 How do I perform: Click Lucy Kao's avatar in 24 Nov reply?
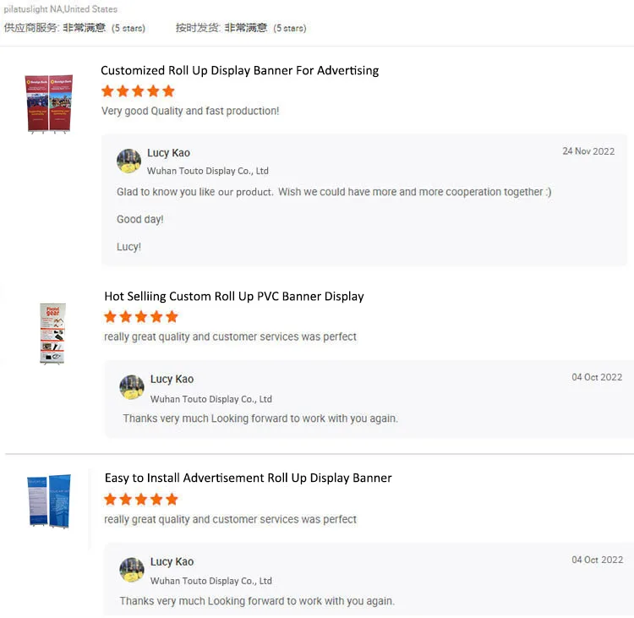coord(128,161)
